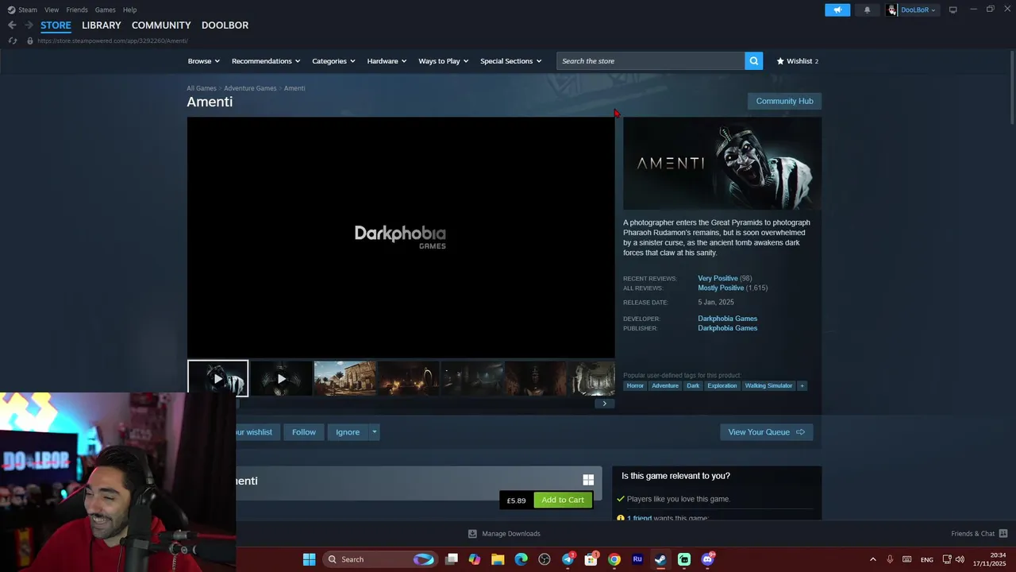
Task: Click the store search magnifier button
Action: coord(753,61)
